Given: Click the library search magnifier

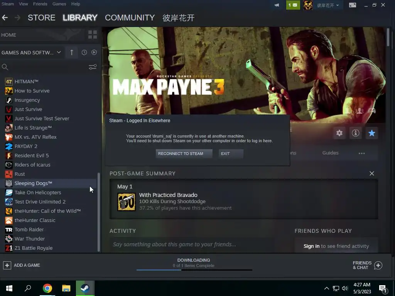Looking at the screenshot, I should (x=5, y=67).
